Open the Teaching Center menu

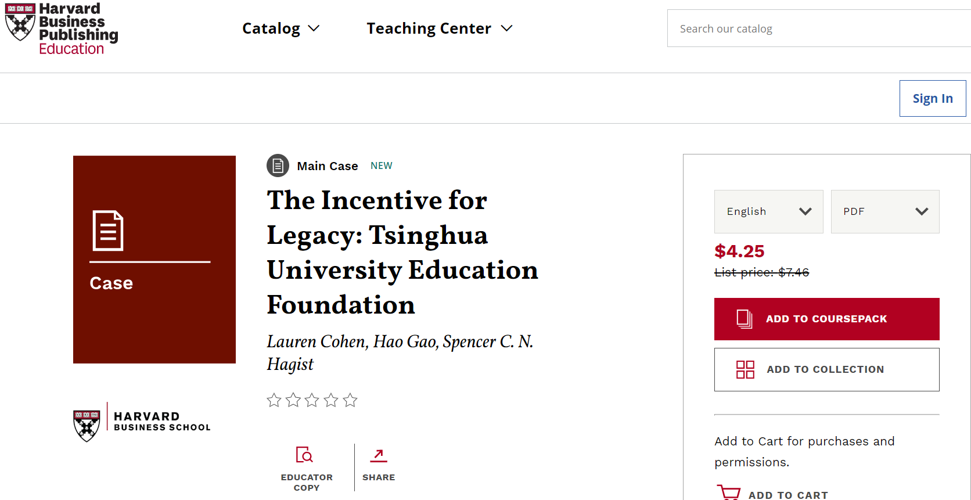[x=439, y=28]
